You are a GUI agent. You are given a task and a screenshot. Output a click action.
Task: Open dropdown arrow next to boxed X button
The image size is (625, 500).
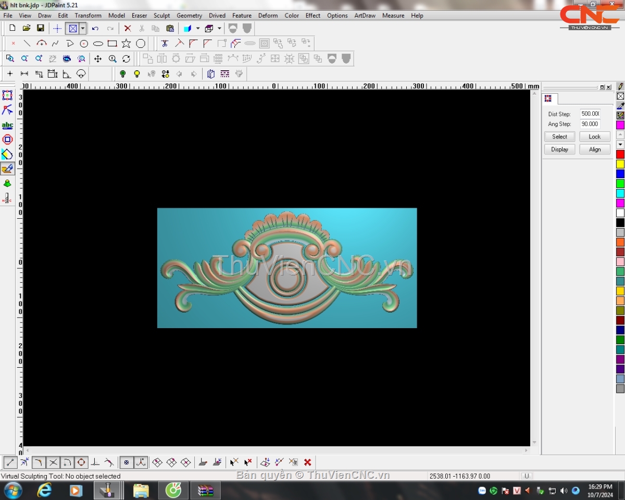(82, 28)
